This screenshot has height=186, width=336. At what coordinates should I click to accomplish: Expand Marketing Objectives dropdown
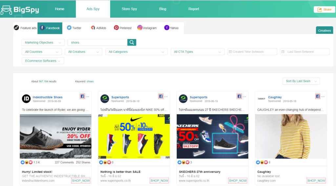43,42
